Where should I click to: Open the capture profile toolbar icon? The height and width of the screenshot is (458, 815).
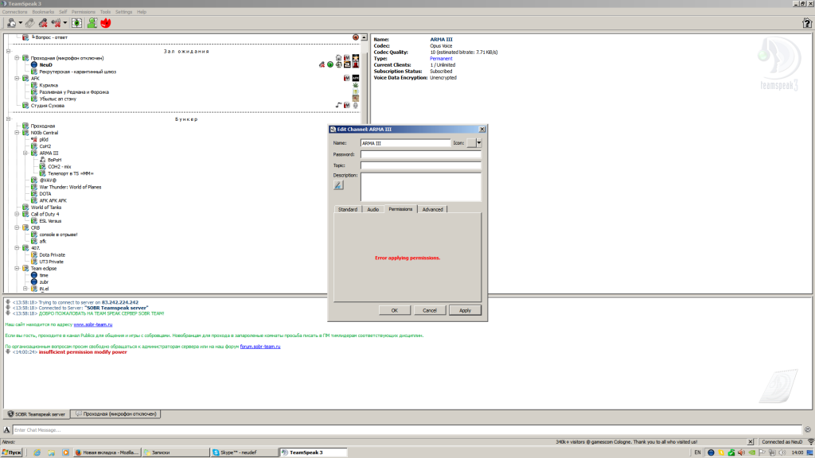(77, 23)
